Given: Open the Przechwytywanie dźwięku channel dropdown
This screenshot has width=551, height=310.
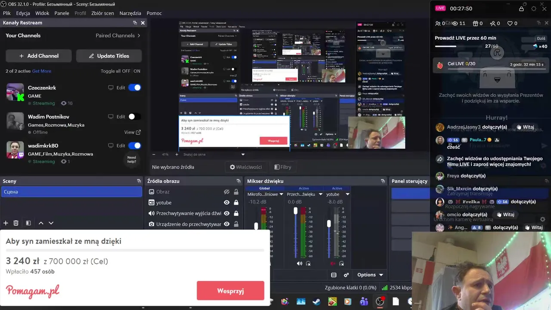Looking at the screenshot, I should (x=320, y=194).
